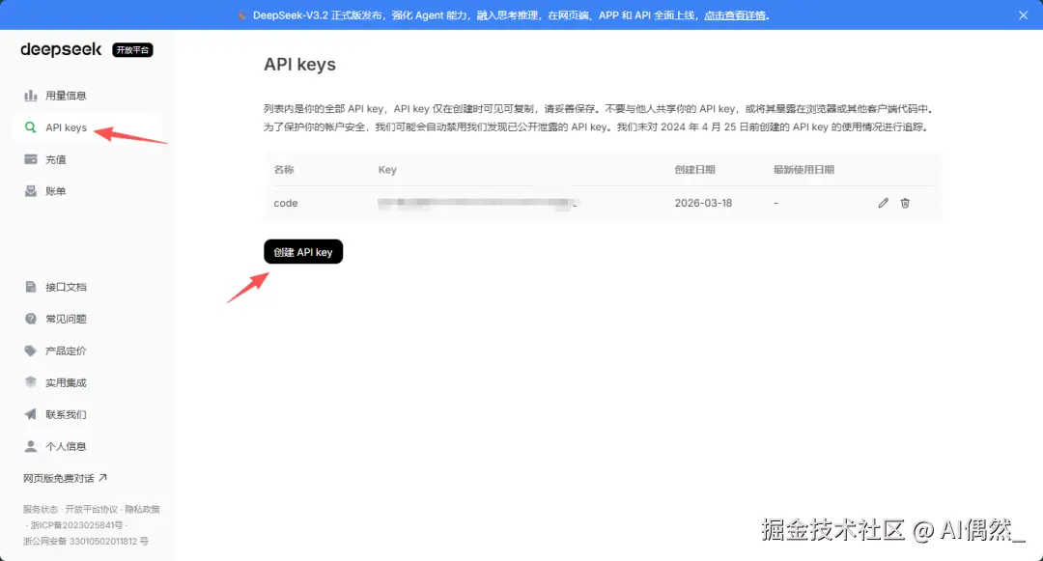Edit the 'code' API key name

tap(883, 203)
